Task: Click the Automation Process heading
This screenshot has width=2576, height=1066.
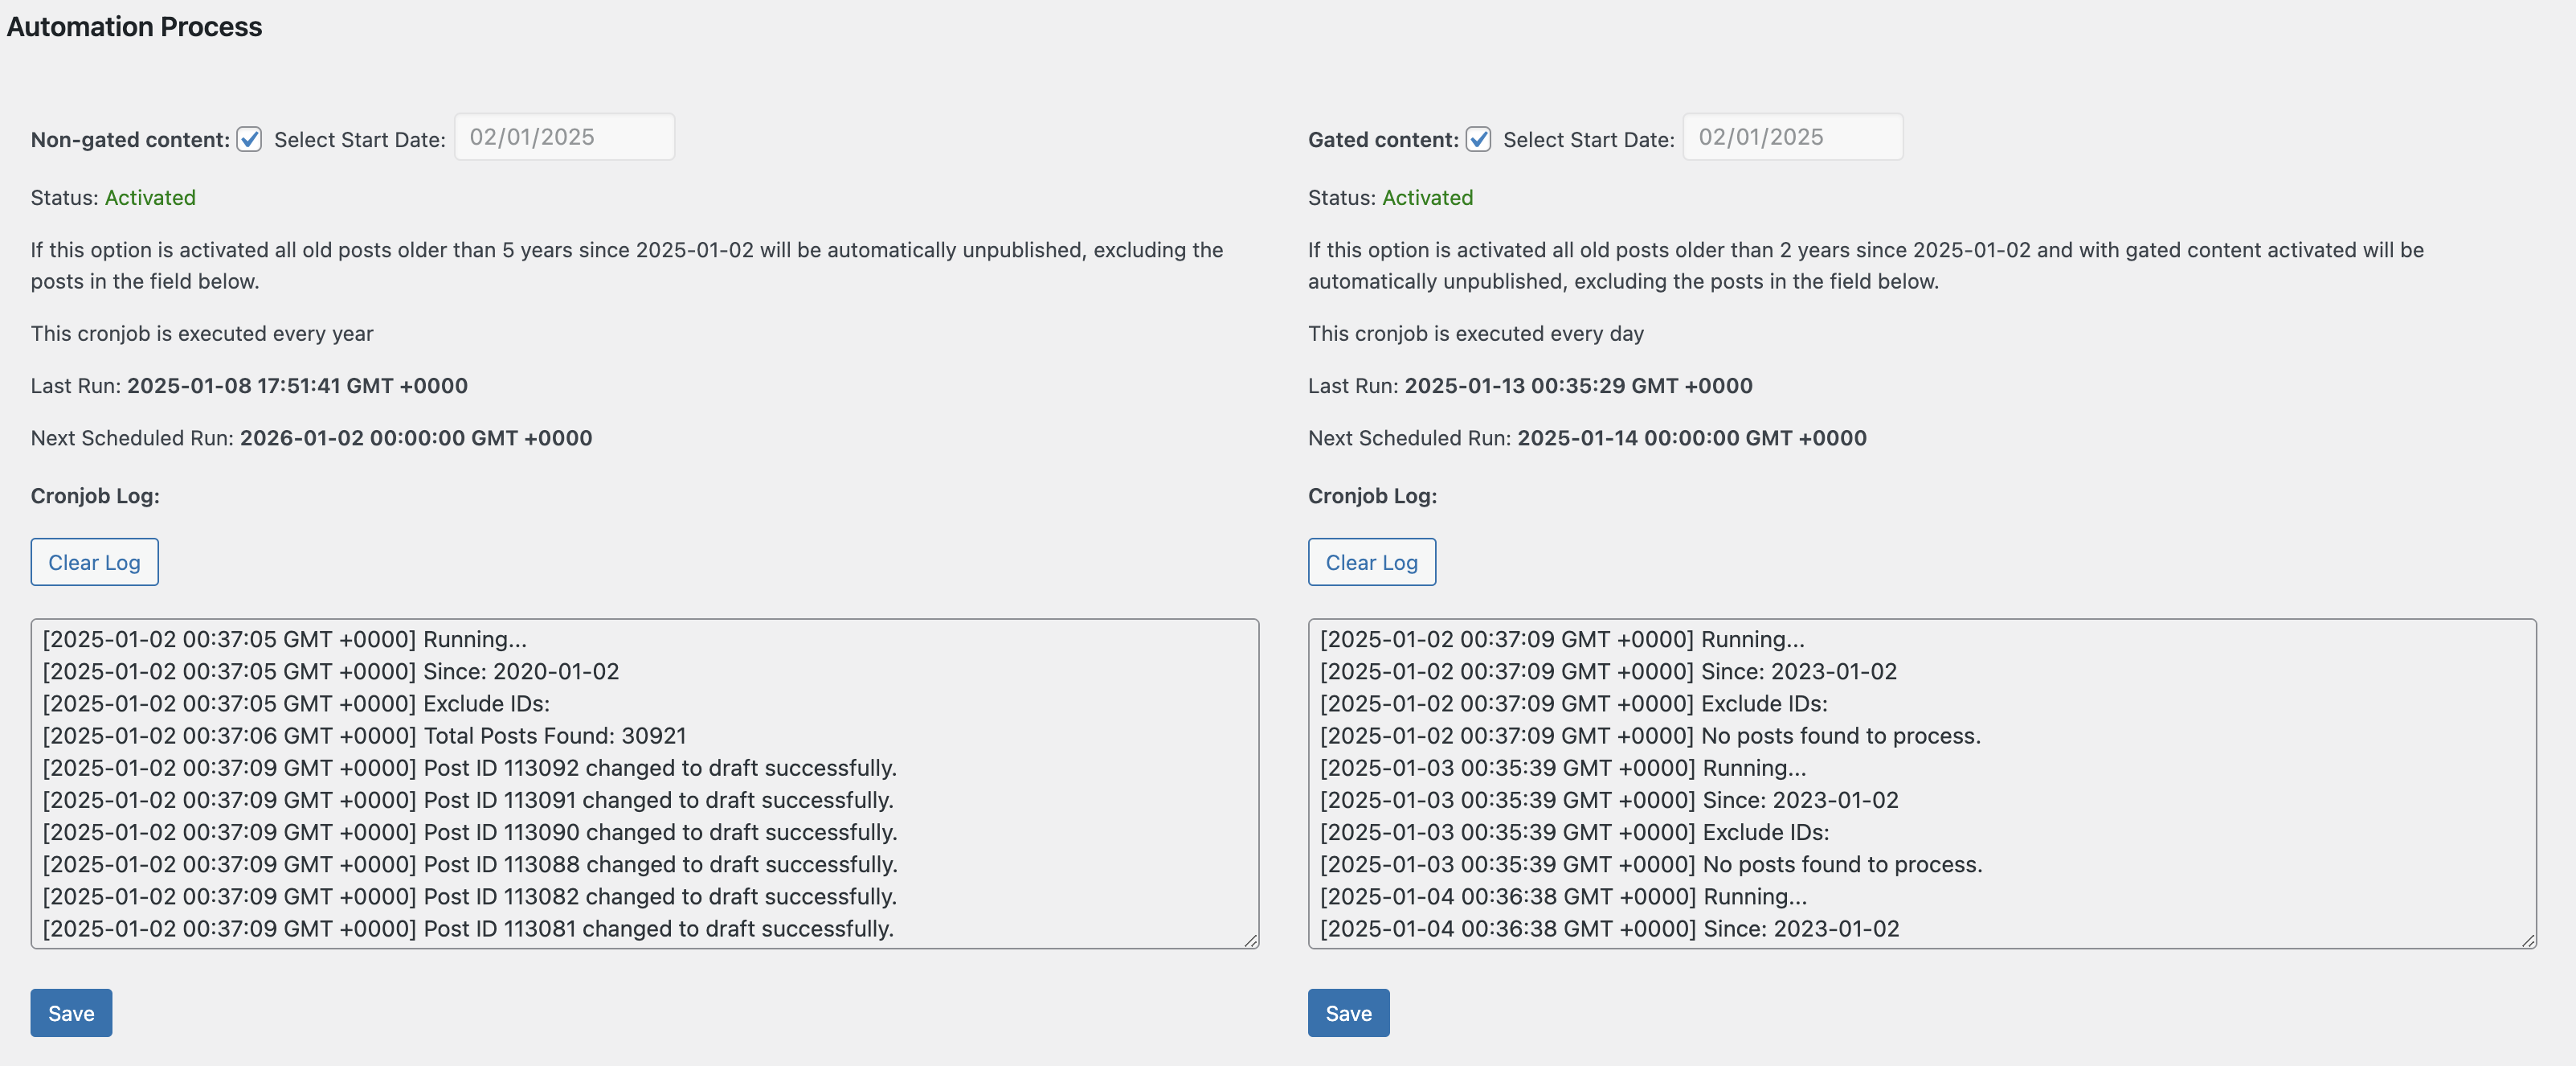Action: (x=135, y=27)
